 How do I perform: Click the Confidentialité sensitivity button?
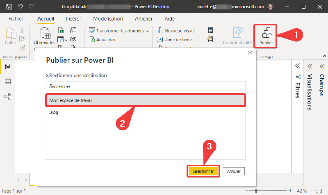(x=237, y=36)
